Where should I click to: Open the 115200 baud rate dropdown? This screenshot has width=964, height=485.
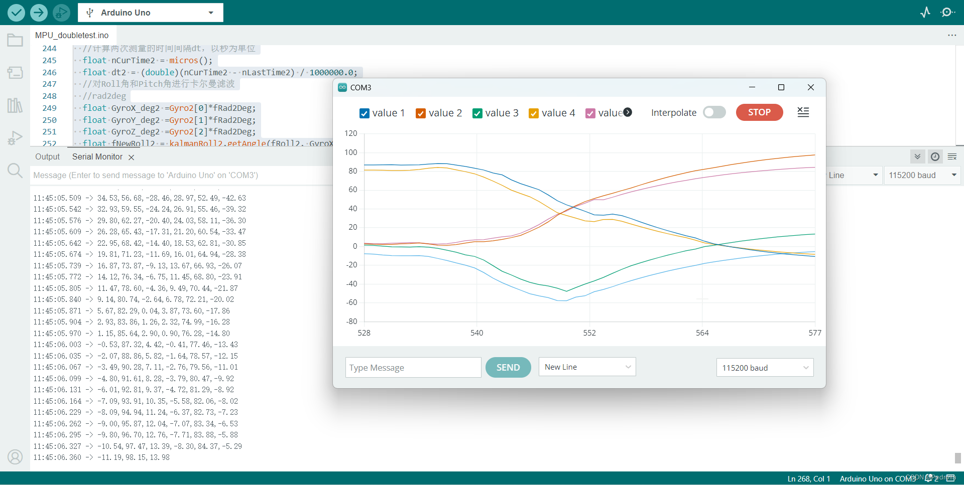click(x=765, y=367)
